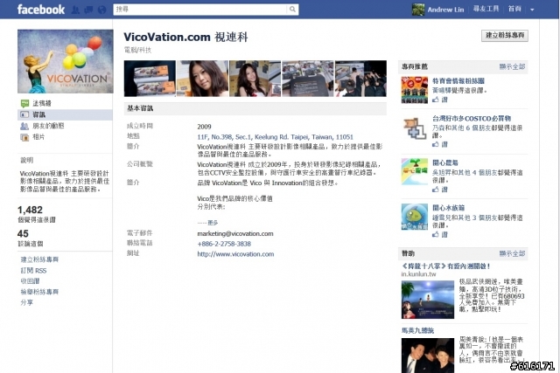Like the COSTCO recommended page
The height and width of the screenshot is (373, 560).
coord(440,144)
